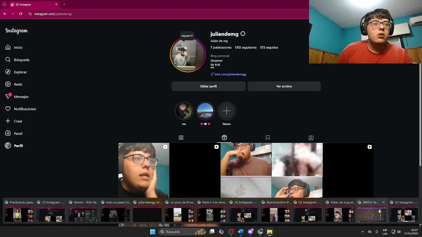Viewport: 422px width, 237px height.
Task: Open the tab search dropdown in Chrome
Action: (x=4, y=4)
